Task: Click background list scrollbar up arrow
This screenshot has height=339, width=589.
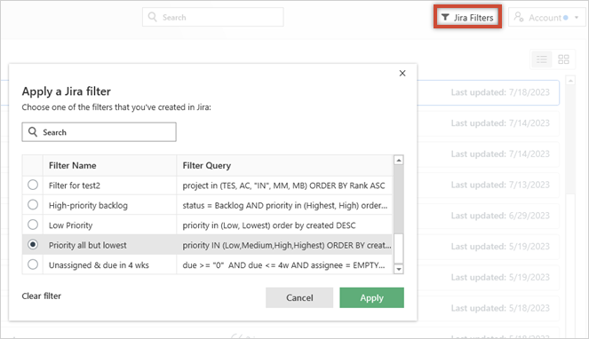Action: 570,81
